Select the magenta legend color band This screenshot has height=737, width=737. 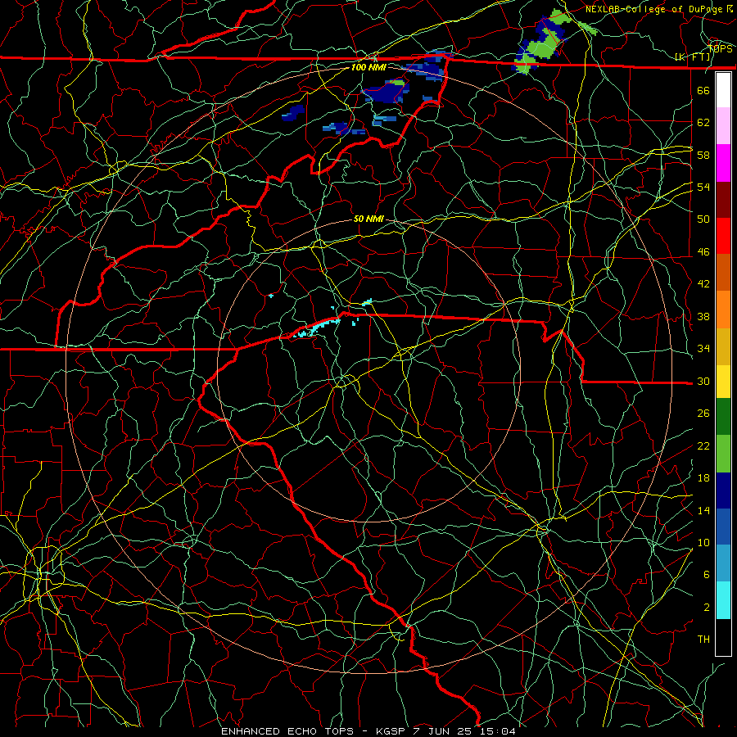pos(723,163)
